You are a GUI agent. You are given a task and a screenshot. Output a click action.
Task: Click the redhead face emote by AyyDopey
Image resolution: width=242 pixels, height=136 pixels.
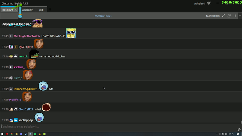click(x=39, y=44)
